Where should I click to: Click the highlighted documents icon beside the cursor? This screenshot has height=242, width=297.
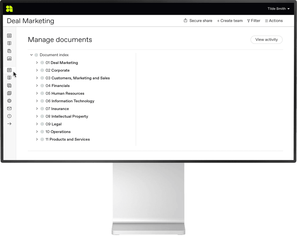(9, 70)
